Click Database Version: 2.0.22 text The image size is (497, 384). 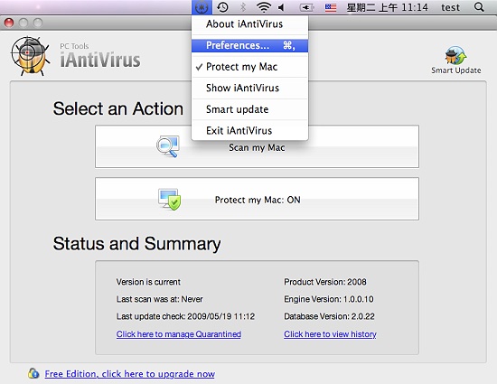click(329, 316)
